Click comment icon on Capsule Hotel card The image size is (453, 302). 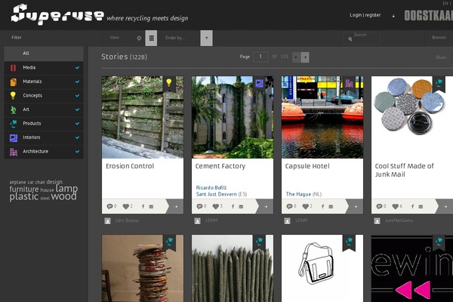click(x=289, y=206)
